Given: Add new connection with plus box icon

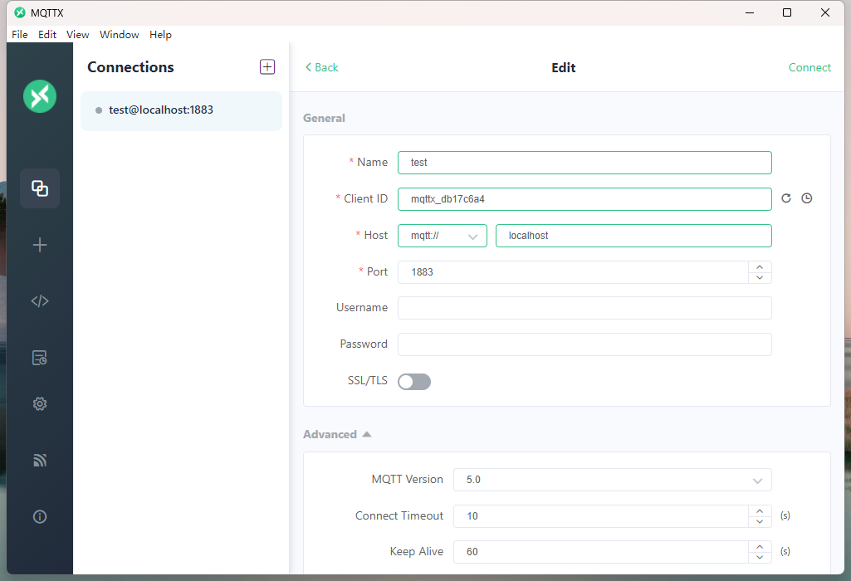Looking at the screenshot, I should pos(267,67).
